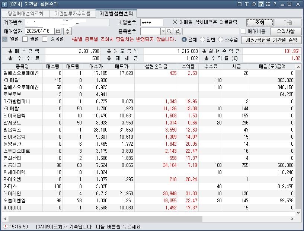Click the magnifier to search 종목번호
304x231 pixels.
169,31
